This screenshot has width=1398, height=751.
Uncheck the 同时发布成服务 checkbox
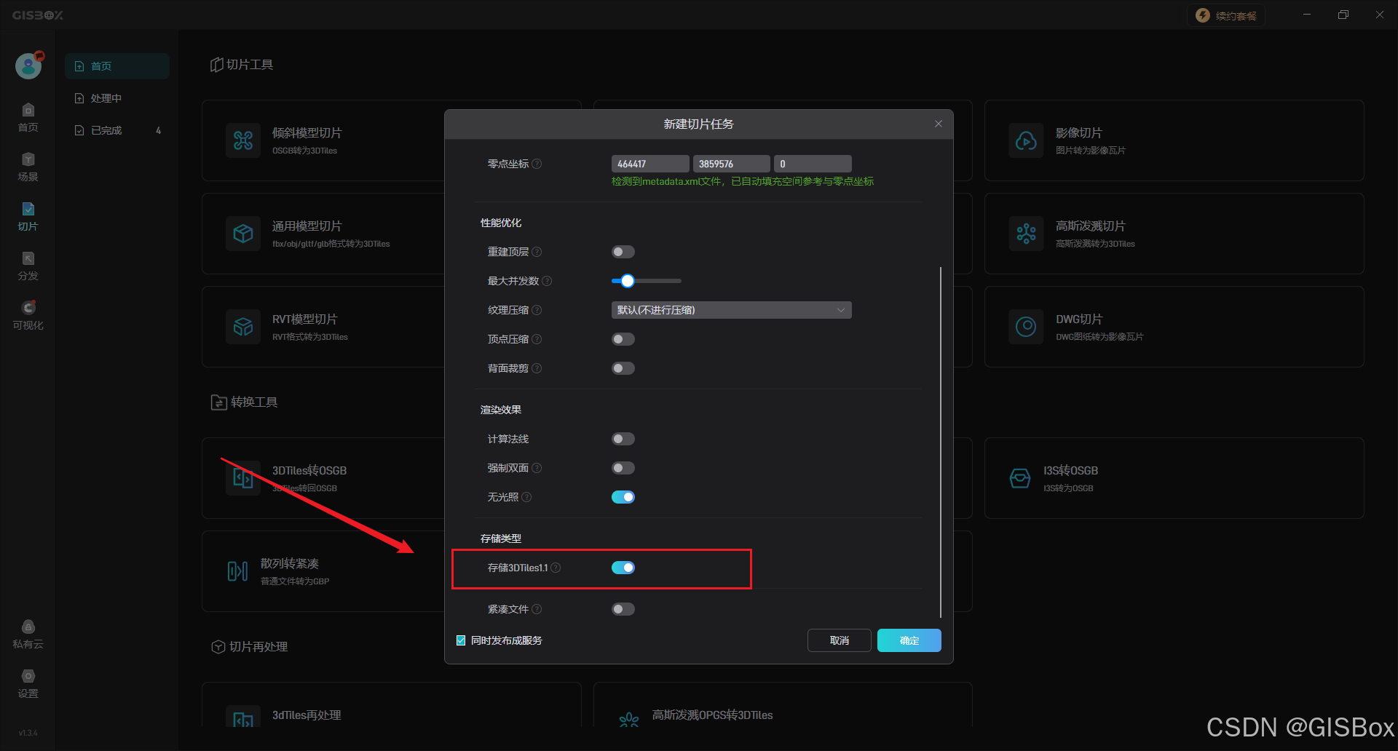click(461, 640)
